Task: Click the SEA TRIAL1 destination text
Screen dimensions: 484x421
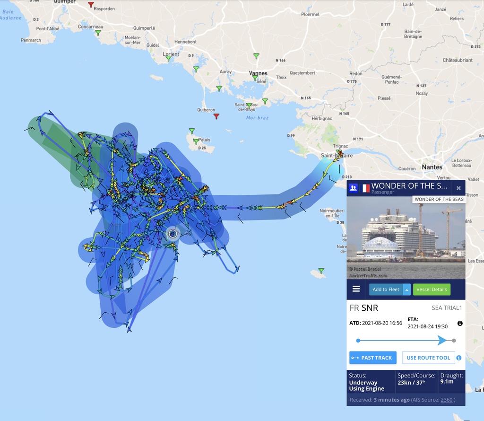Action: [447, 308]
